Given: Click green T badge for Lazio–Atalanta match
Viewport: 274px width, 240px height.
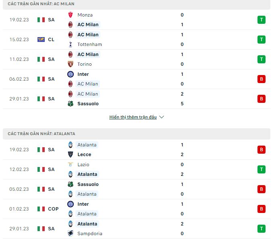Looking at the screenshot, I should (262, 169).
